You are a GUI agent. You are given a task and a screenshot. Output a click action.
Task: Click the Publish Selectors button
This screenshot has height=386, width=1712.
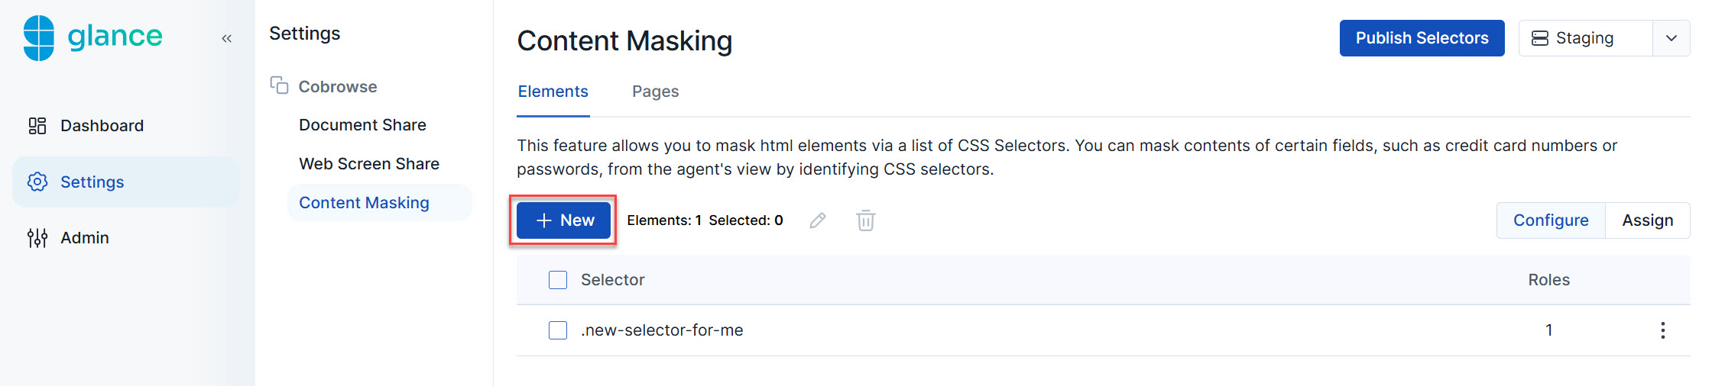click(1422, 38)
